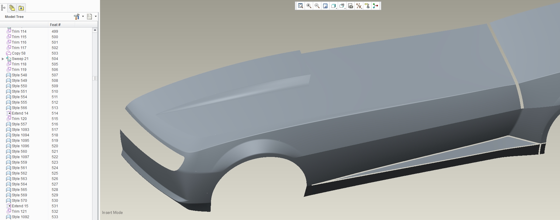Screen dimensions: 560x220
Task: Open the dropdown arrow beside the Show icon
Action: pyautogui.click(x=96, y=17)
